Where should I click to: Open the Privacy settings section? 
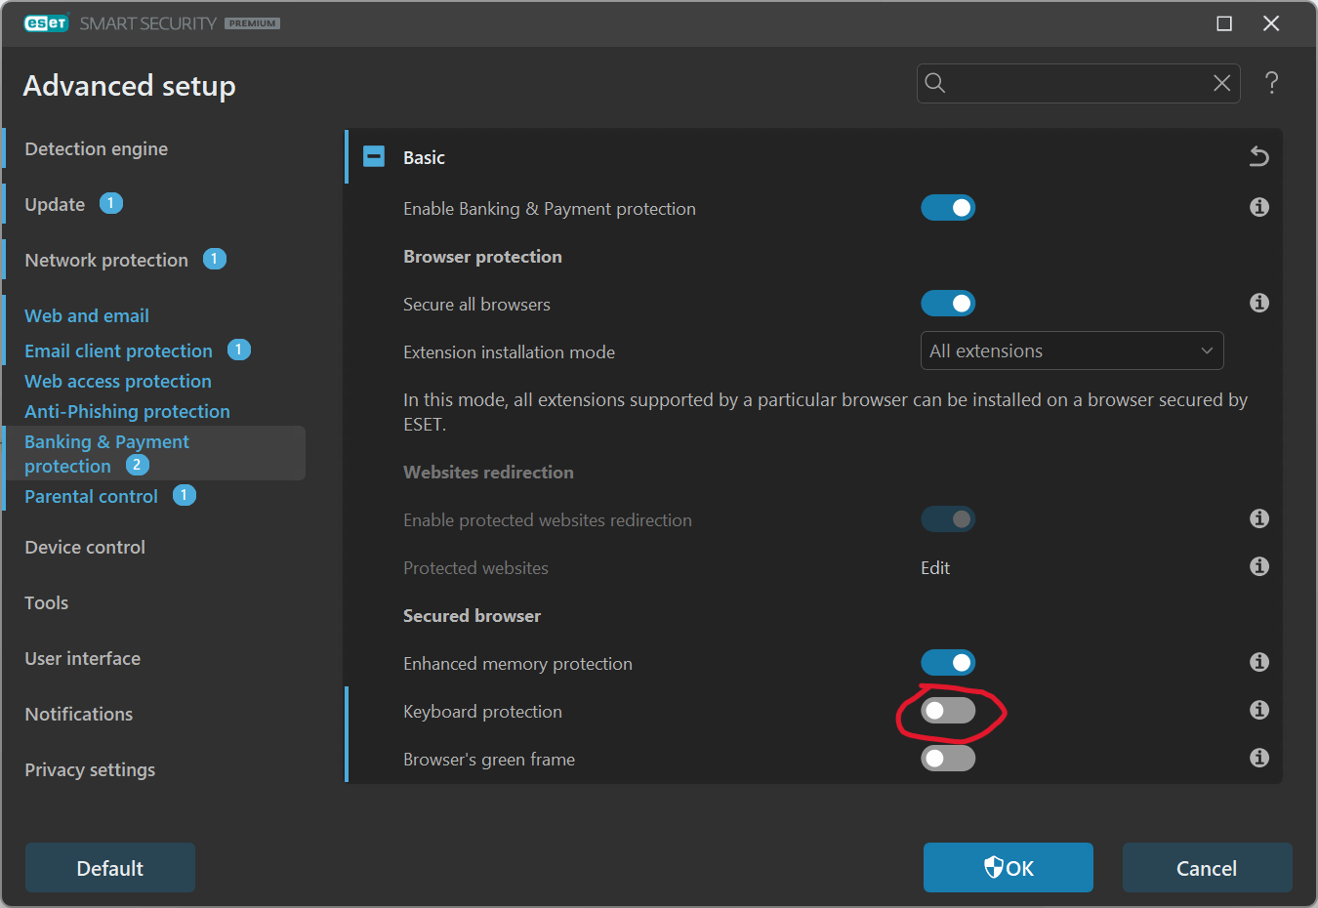pyautogui.click(x=90, y=769)
